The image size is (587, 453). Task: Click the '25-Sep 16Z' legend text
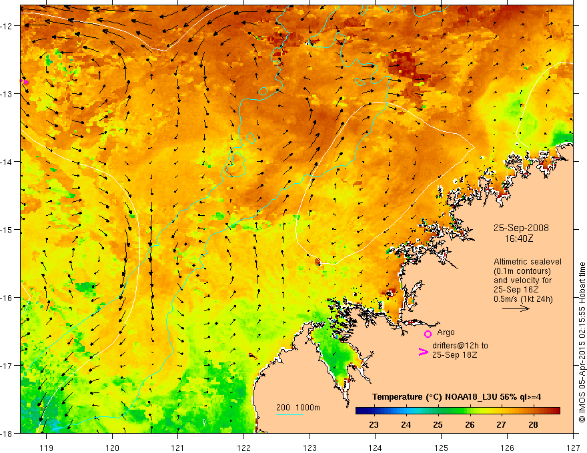[x=516, y=290]
